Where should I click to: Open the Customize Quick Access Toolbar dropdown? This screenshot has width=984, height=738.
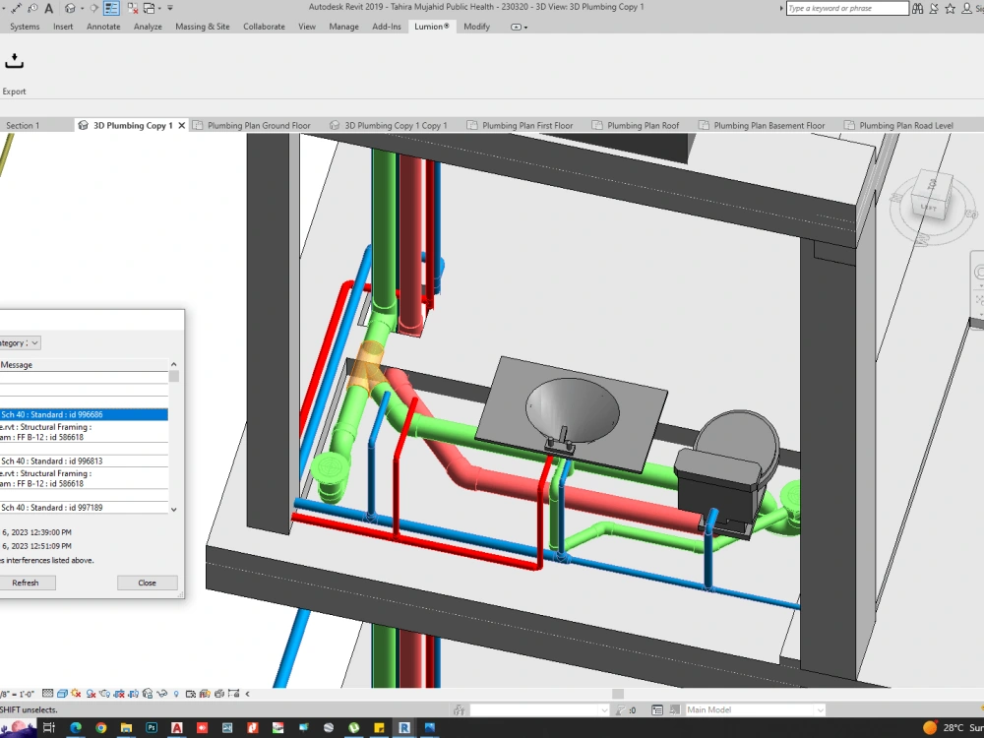point(170,8)
